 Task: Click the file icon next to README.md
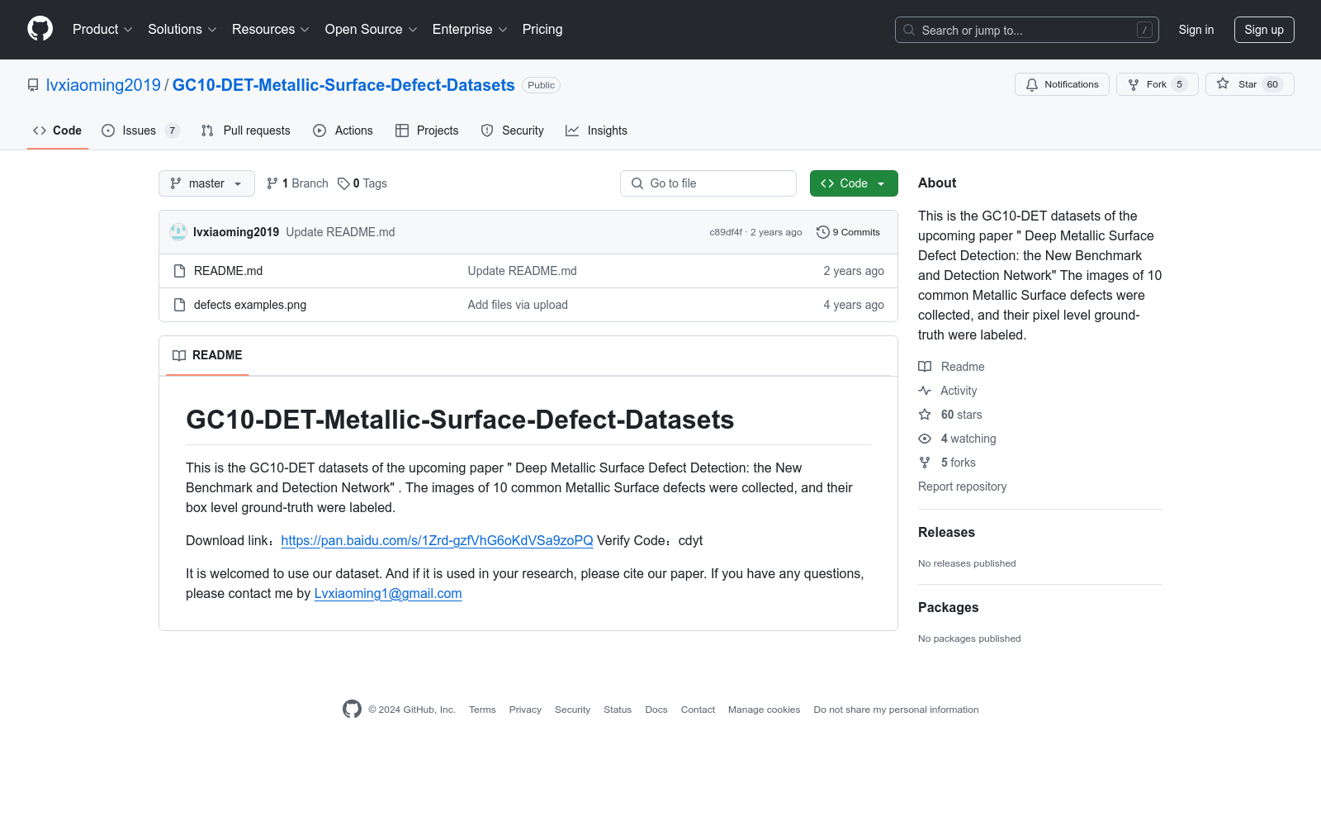point(179,271)
